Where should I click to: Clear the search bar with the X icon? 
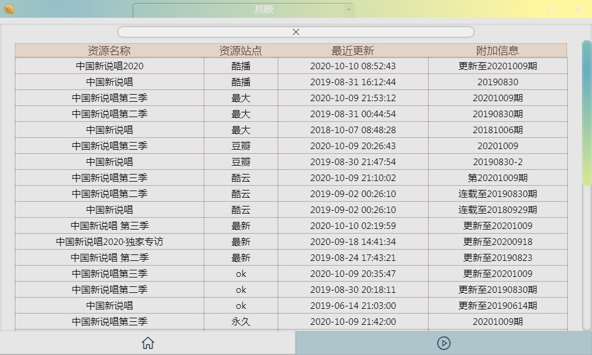click(x=296, y=32)
